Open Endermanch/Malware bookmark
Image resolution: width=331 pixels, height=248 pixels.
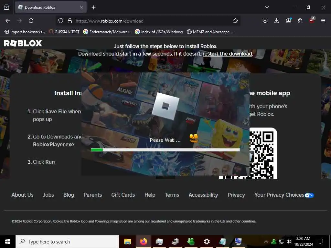click(107, 32)
